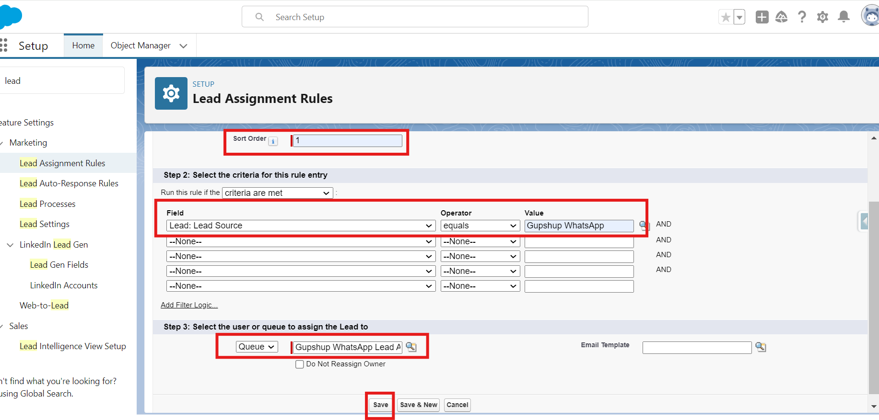This screenshot has height=420, width=879.
Task: Select Lead Gen Fields in sidebar
Action: click(59, 265)
